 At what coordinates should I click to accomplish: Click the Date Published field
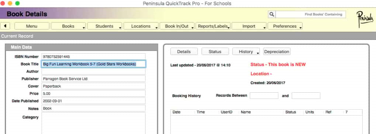point(93,101)
